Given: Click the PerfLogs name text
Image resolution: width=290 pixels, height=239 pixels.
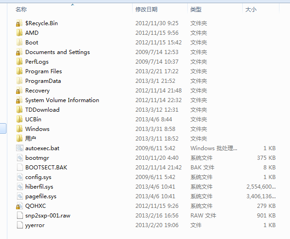Looking at the screenshot, I should coord(37,62).
